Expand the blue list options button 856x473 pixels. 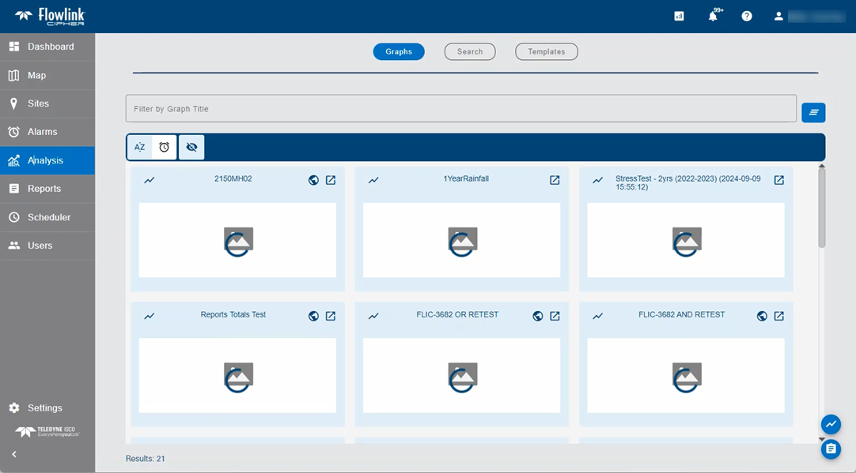[x=813, y=113]
